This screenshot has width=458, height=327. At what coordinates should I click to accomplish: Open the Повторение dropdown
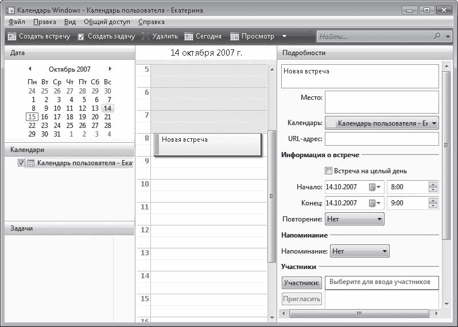(355, 219)
